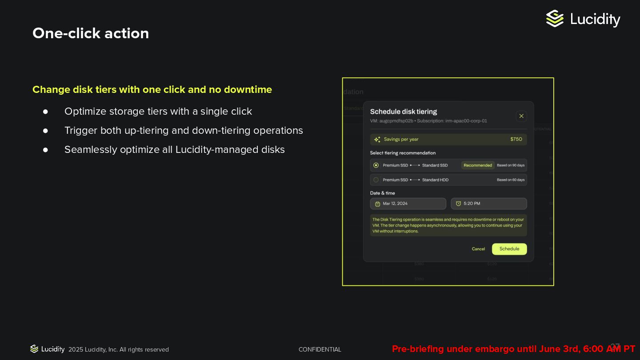Click the Schedule button

(x=509, y=249)
